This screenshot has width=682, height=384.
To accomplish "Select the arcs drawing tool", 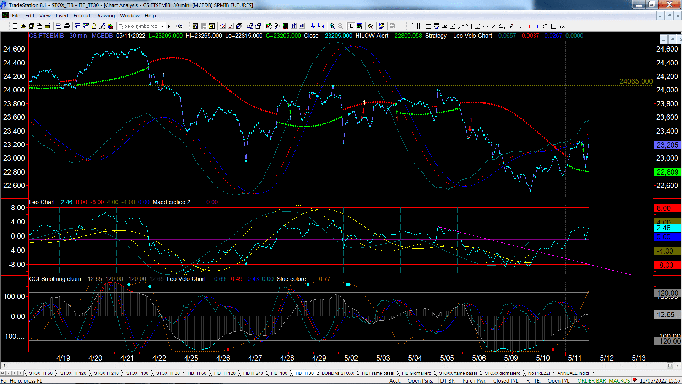I will point(502,26).
